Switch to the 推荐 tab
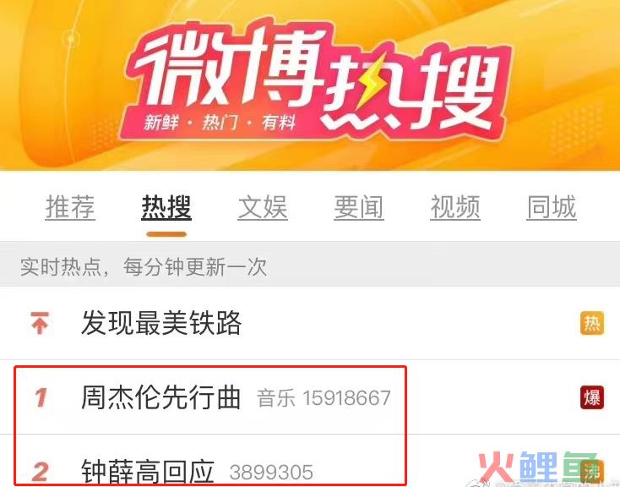Viewport: 620px width, 487px height. [x=70, y=207]
